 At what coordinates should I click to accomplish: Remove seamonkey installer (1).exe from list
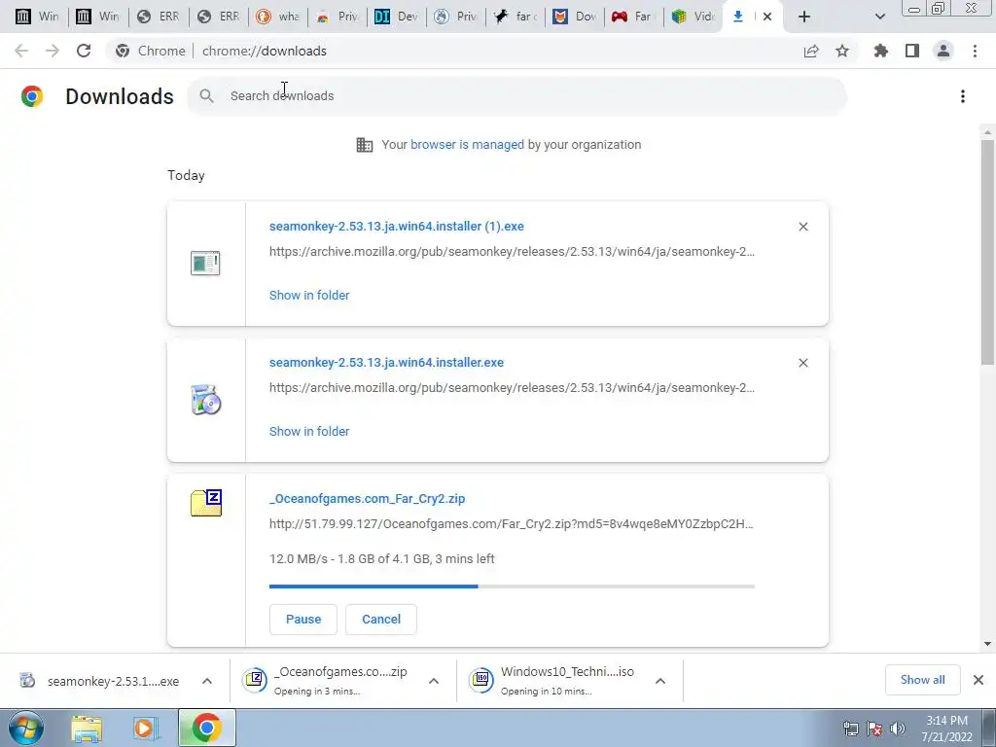point(803,227)
